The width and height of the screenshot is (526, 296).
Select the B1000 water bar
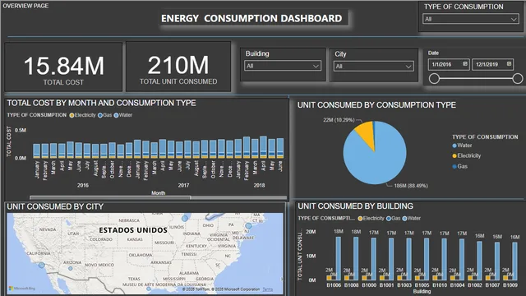pos(373,259)
